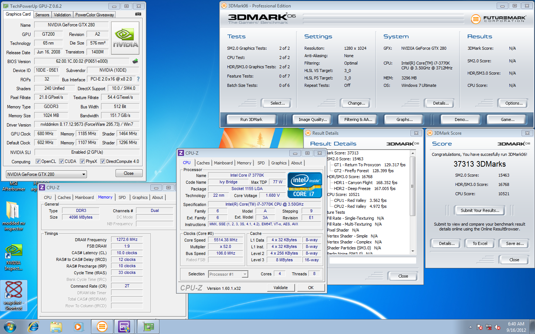The width and height of the screenshot is (535, 334).
Task: Click the scroll-down arrow in Result Details
Action: 412,251
